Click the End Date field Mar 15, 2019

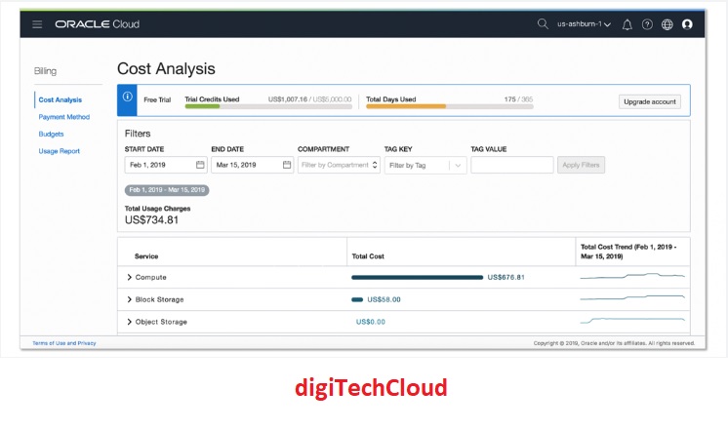(252, 165)
